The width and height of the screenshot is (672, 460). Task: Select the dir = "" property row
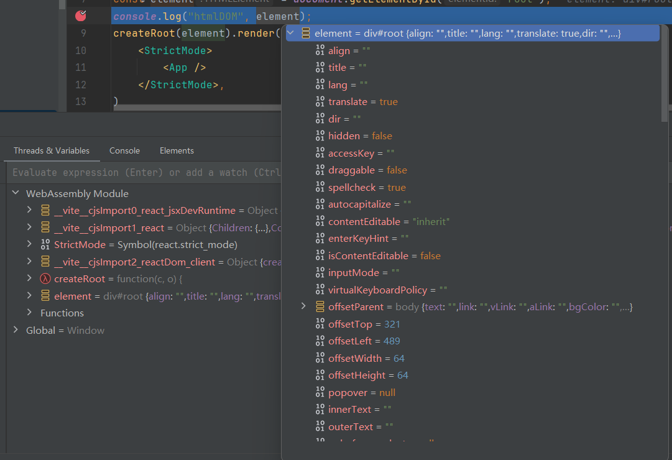pos(471,119)
